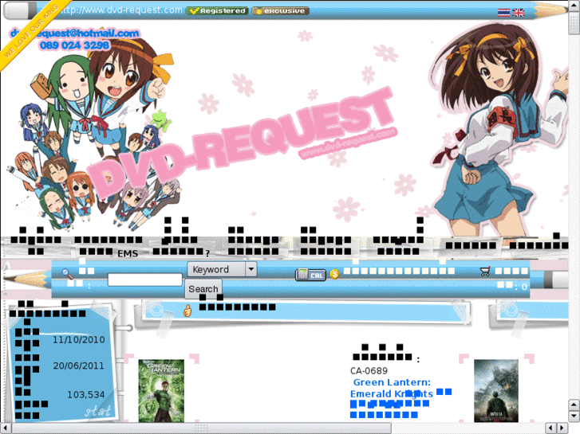Open Green Lantern: Emerald Knights link
The height and width of the screenshot is (434, 580).
(x=392, y=388)
